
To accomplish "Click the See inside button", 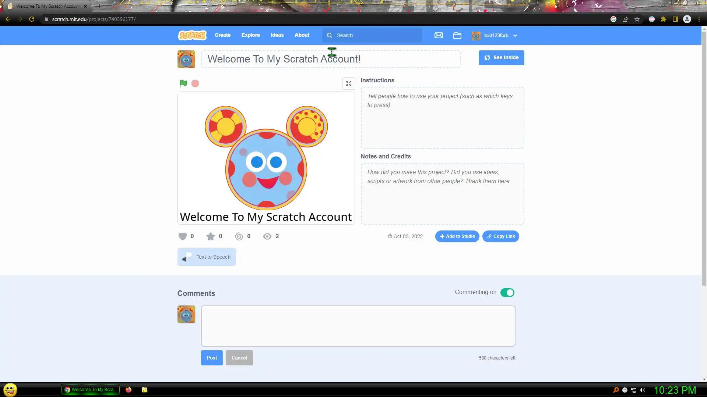I will pos(501,58).
